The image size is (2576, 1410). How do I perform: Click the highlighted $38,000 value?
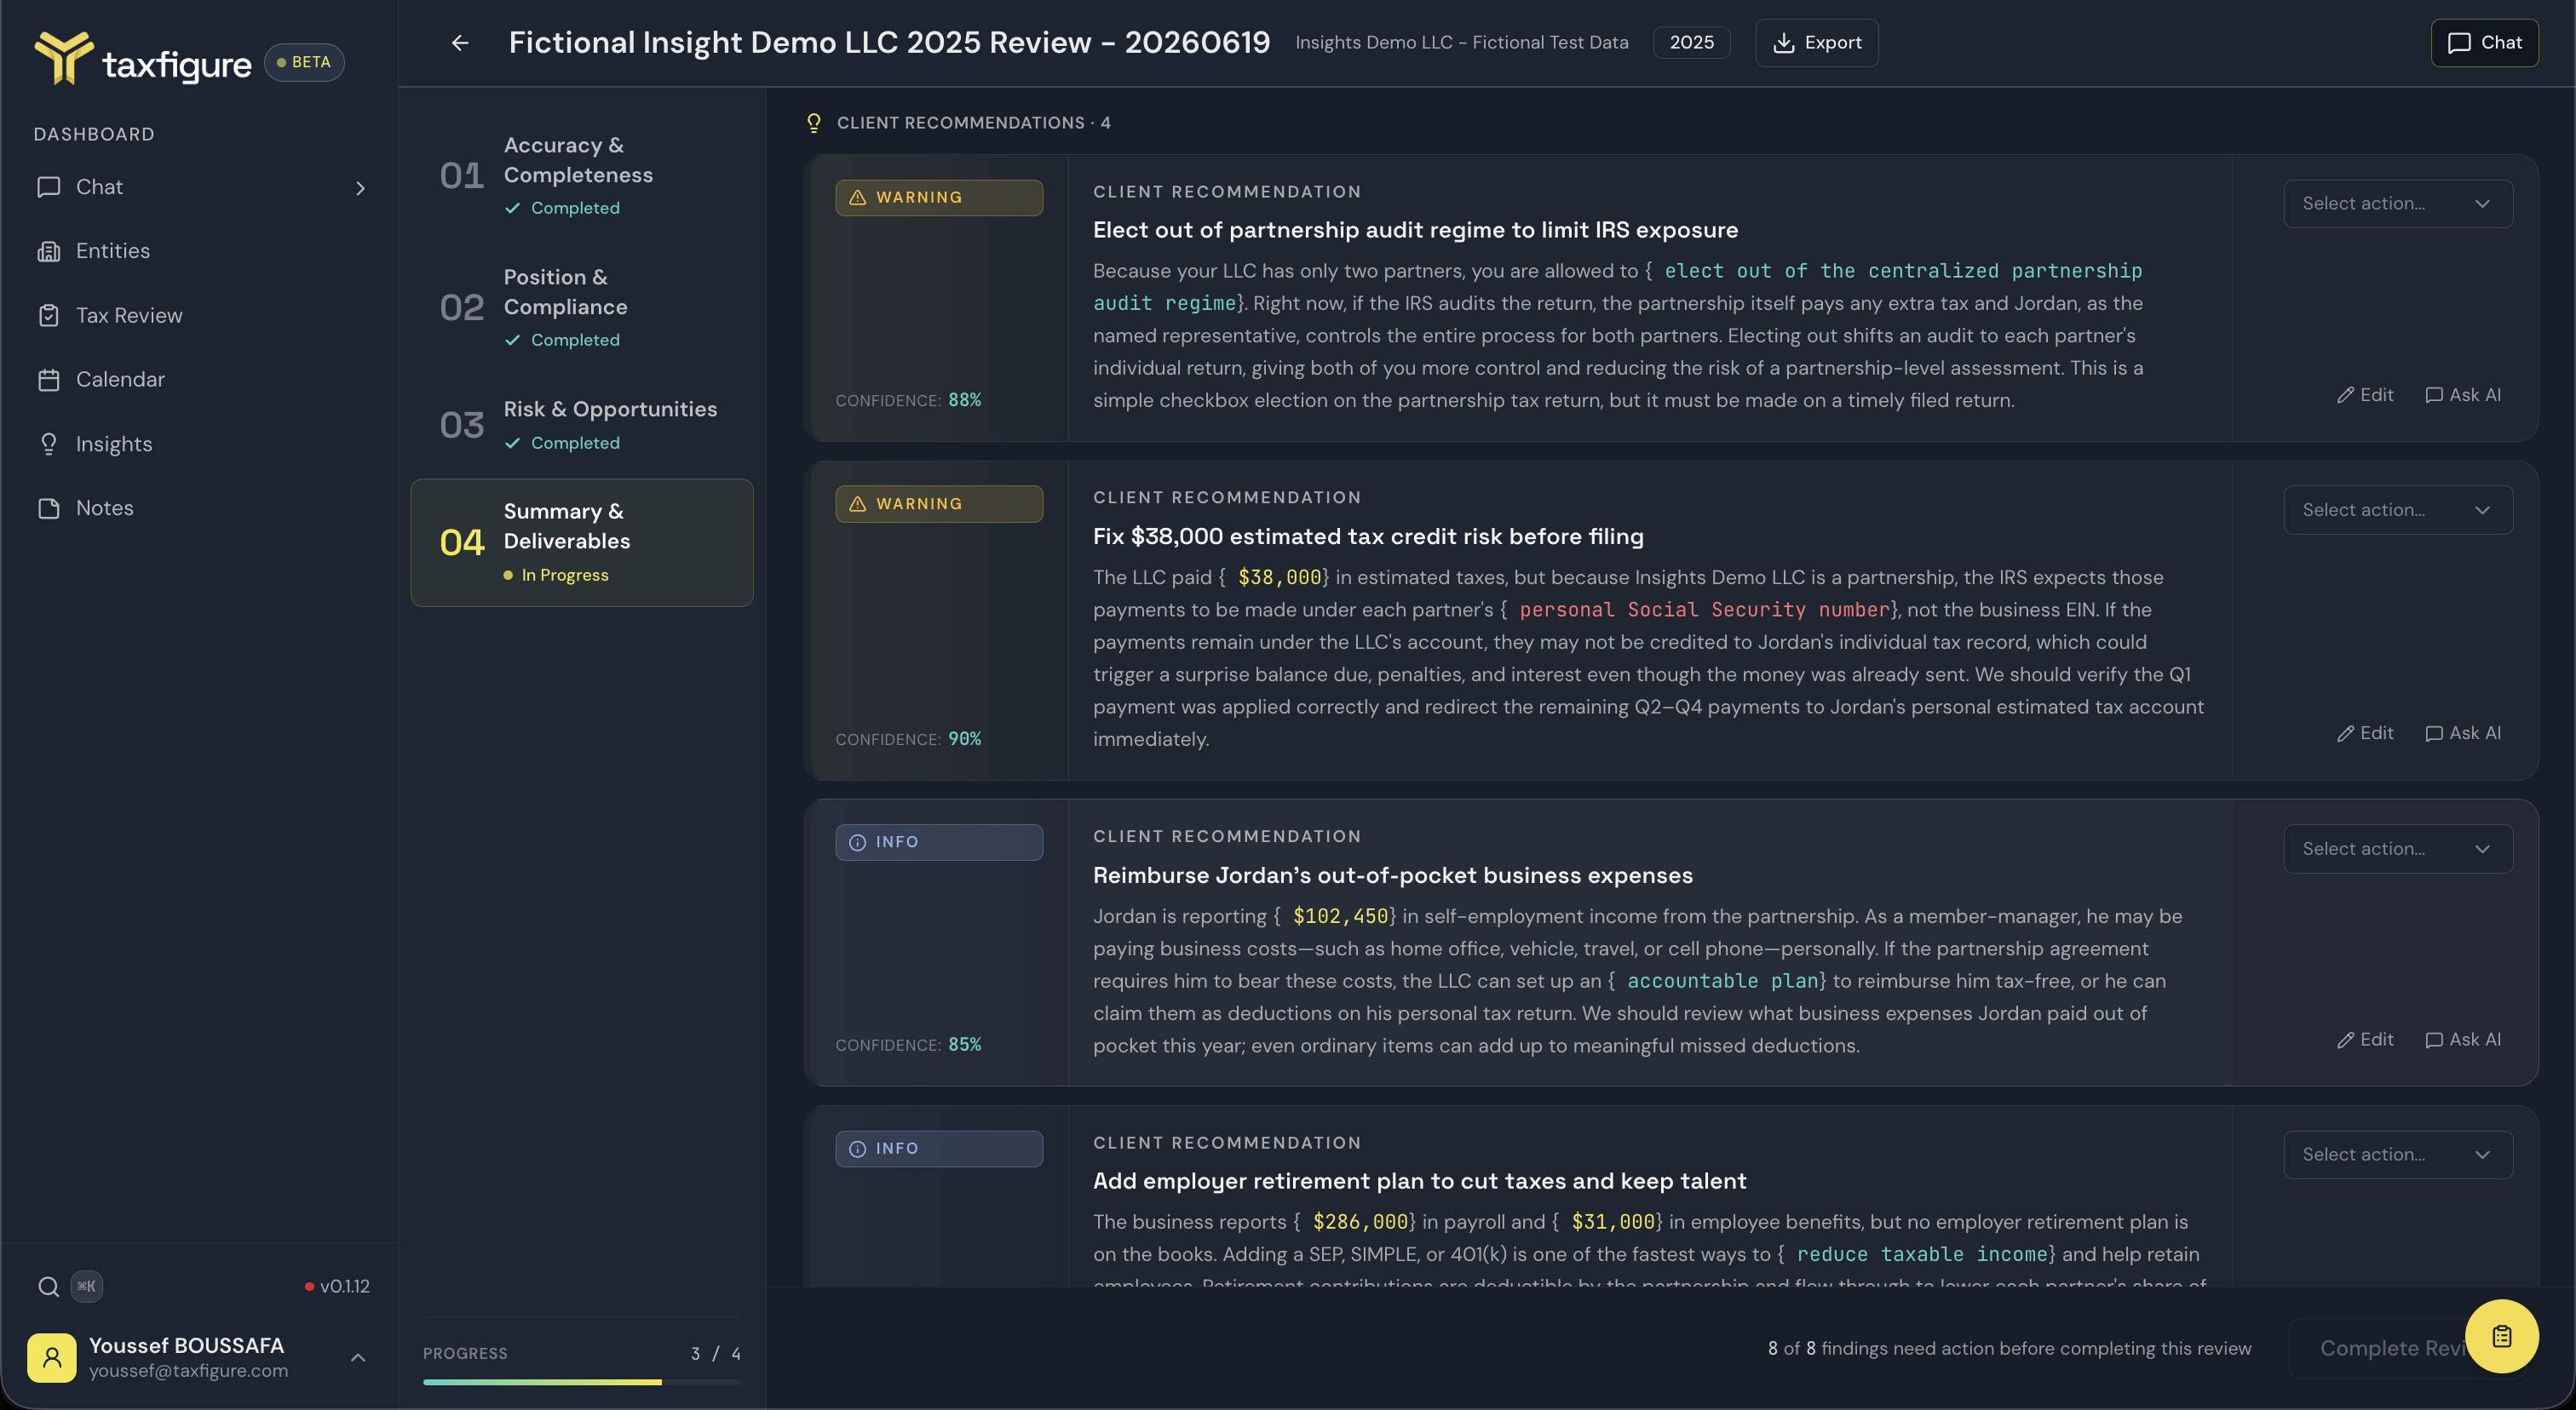click(1279, 577)
